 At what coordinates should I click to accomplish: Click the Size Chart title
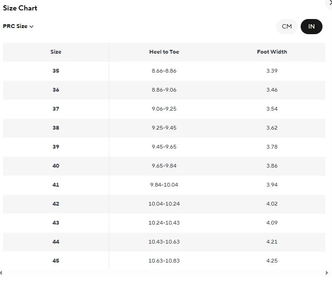pyautogui.click(x=20, y=8)
